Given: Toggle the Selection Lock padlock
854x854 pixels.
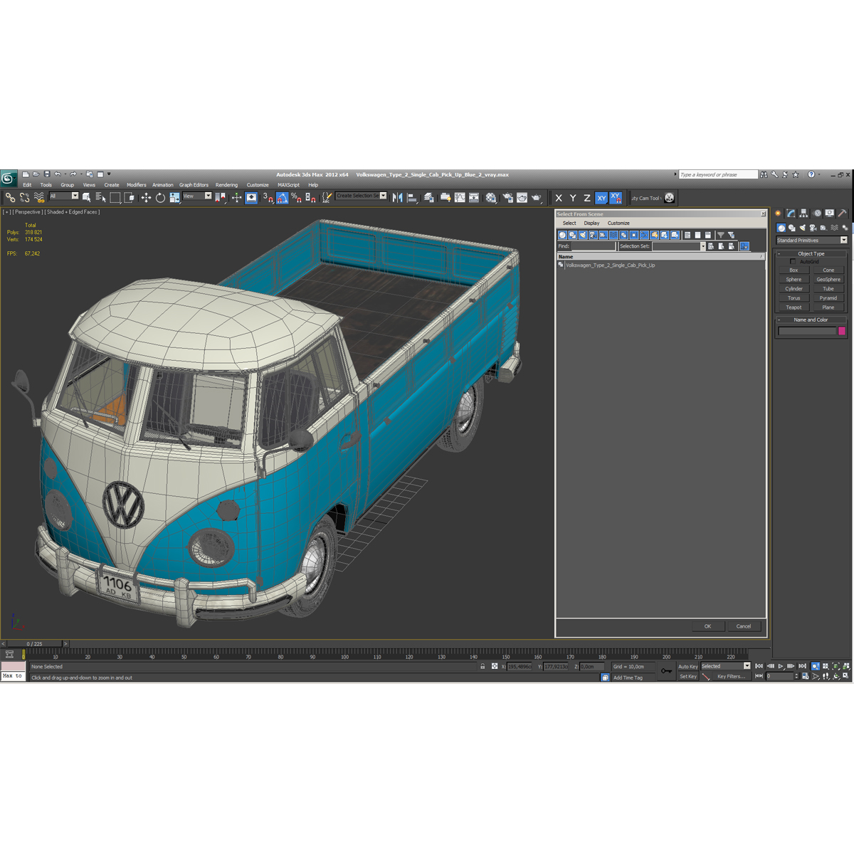Looking at the screenshot, I should [483, 666].
